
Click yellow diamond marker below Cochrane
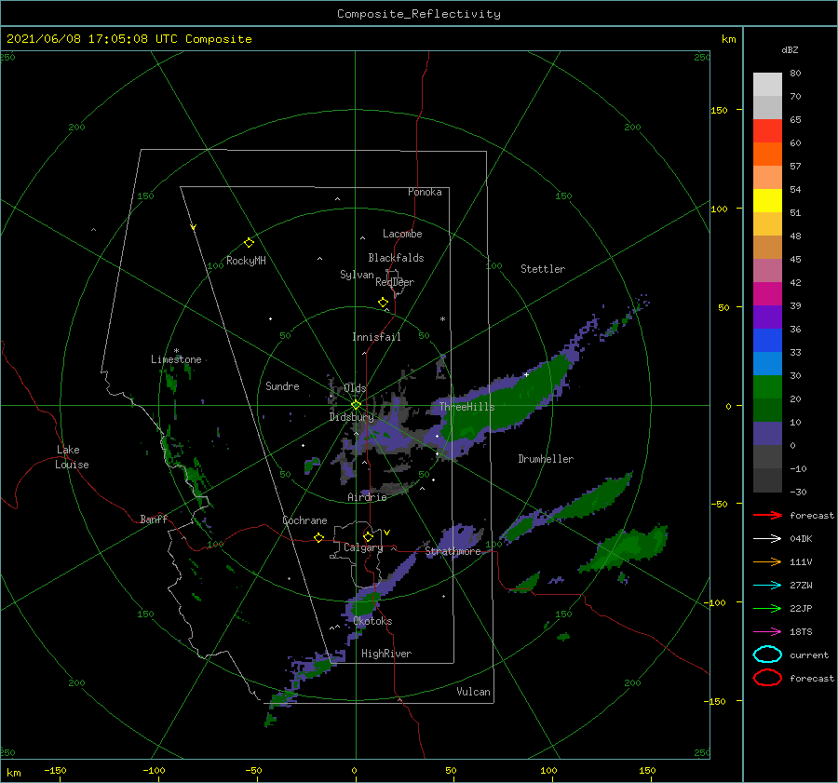pyautogui.click(x=318, y=538)
